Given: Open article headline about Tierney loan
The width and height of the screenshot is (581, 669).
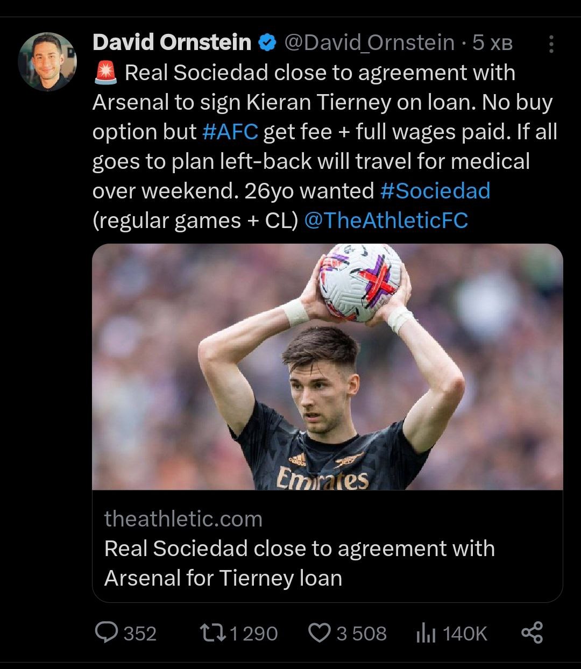Looking at the screenshot, I should pos(299,563).
